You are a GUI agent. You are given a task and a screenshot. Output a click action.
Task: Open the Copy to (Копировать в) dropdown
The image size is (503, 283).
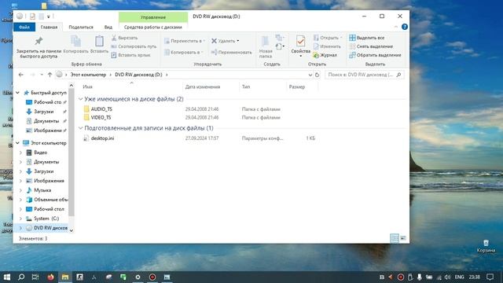coord(183,53)
